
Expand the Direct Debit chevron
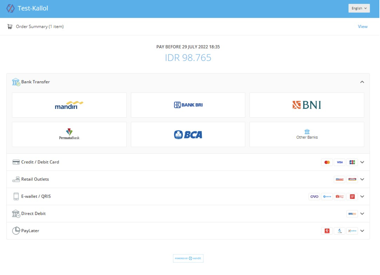pyautogui.click(x=362, y=214)
